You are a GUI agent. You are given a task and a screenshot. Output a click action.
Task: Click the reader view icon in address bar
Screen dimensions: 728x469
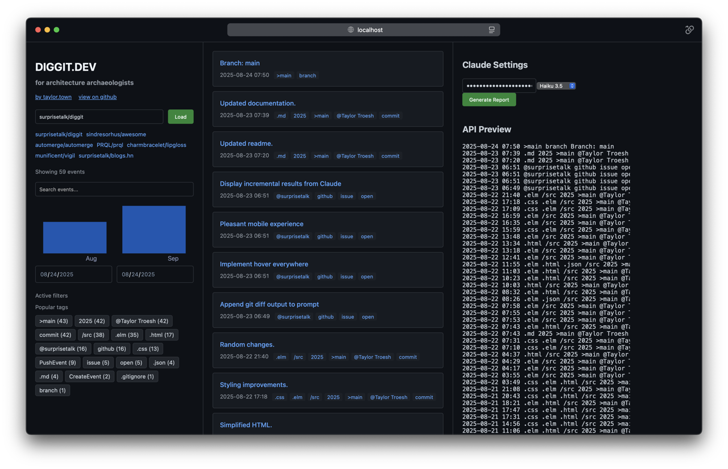pos(491,30)
